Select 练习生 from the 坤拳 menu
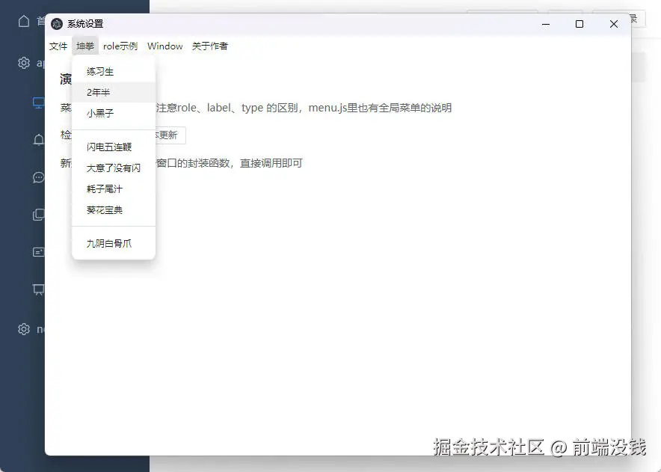This screenshot has width=661, height=472. 100,71
